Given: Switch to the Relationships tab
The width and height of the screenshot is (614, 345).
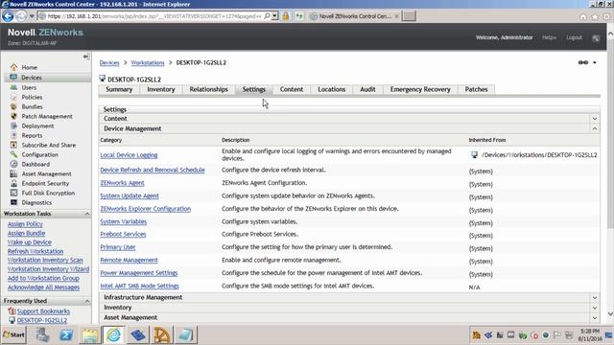Looking at the screenshot, I should (209, 89).
